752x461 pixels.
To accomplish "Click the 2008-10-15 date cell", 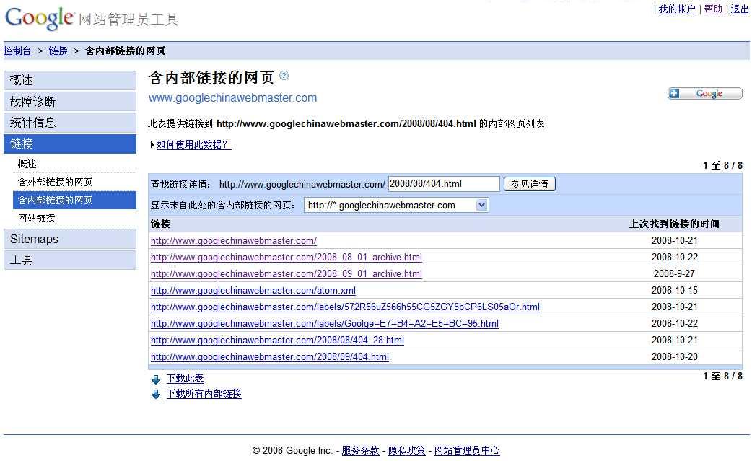I will tap(674, 291).
